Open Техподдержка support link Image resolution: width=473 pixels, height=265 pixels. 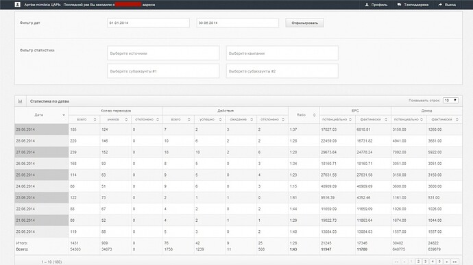pos(413,5)
